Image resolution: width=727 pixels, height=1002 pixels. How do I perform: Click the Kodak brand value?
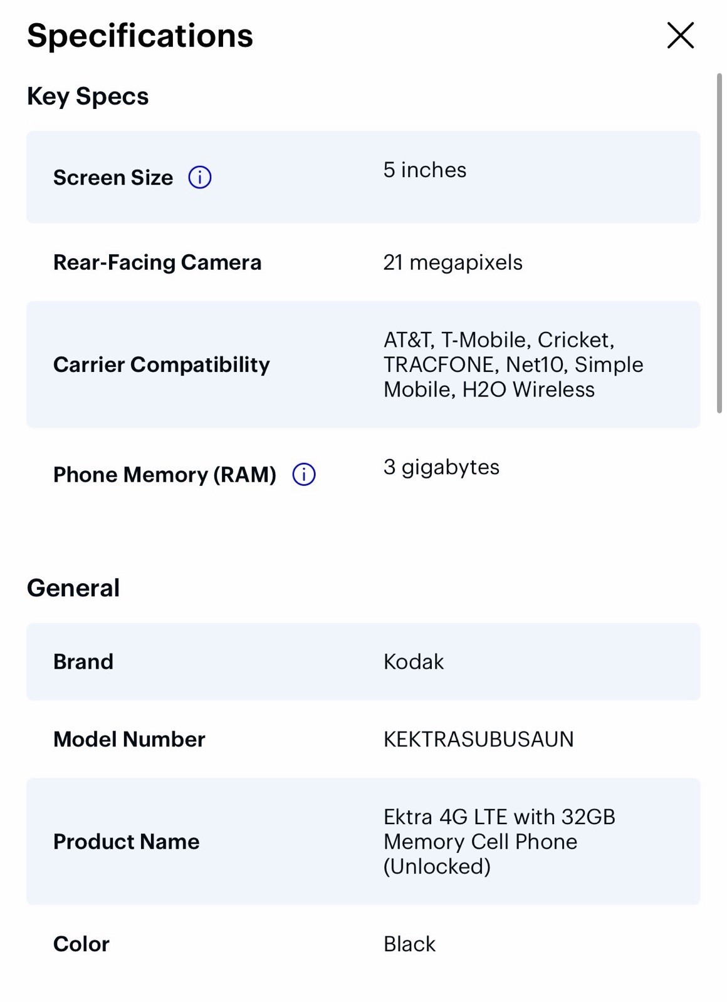point(414,661)
